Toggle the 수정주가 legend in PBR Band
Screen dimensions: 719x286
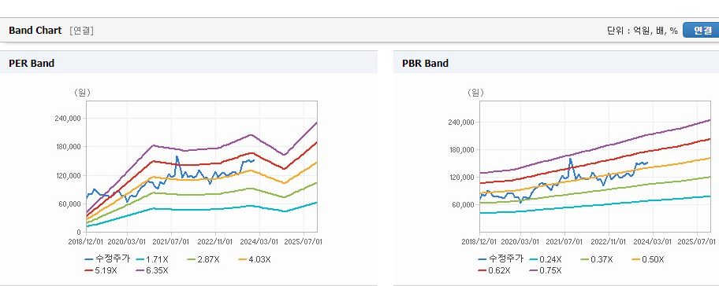pyautogui.click(x=501, y=259)
